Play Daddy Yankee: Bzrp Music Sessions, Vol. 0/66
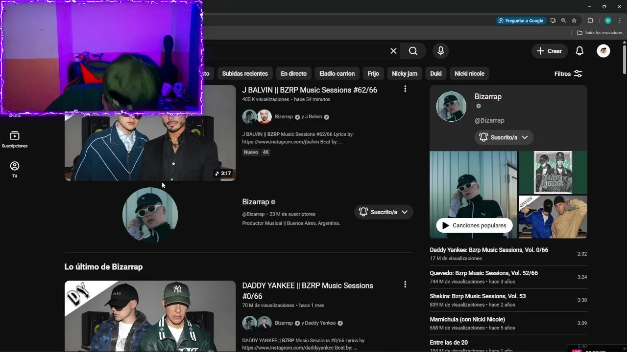This screenshot has height=352, width=627. (x=508, y=254)
